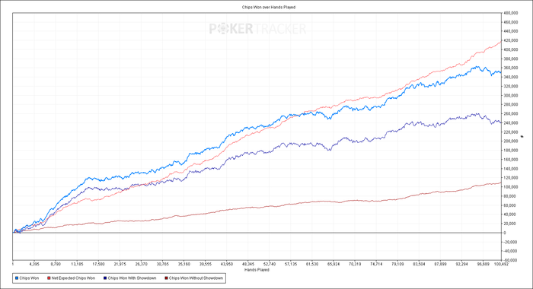This screenshot has height=289, width=533.
Task: Click the x-axis label '52,740'
Action: pos(270,264)
